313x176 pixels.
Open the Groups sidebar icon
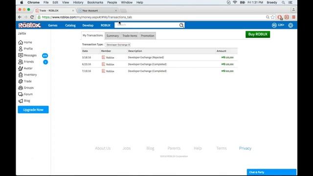point(21,88)
